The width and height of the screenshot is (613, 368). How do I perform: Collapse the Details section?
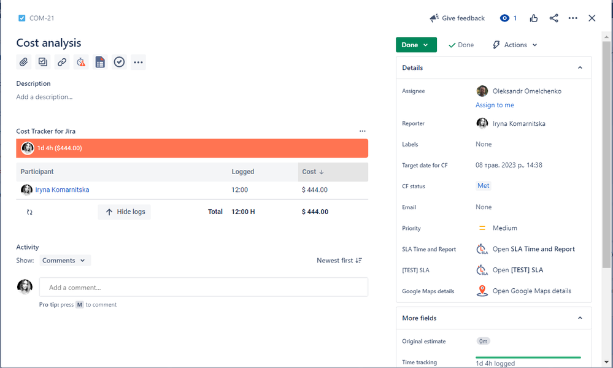(x=580, y=67)
